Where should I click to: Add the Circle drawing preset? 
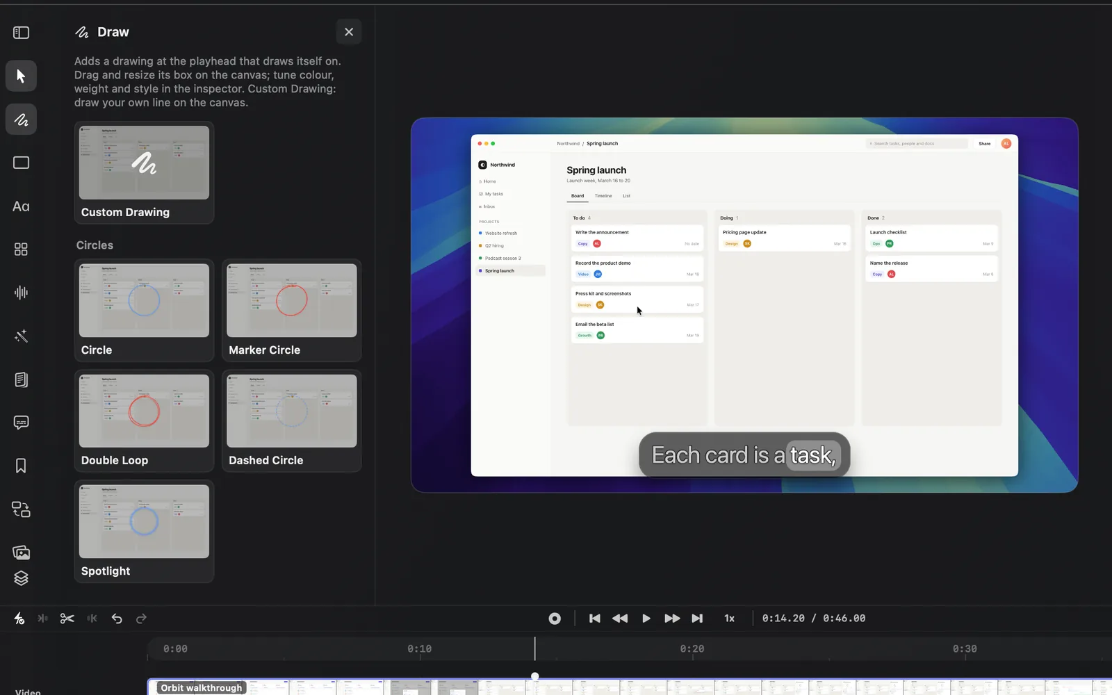(144, 311)
